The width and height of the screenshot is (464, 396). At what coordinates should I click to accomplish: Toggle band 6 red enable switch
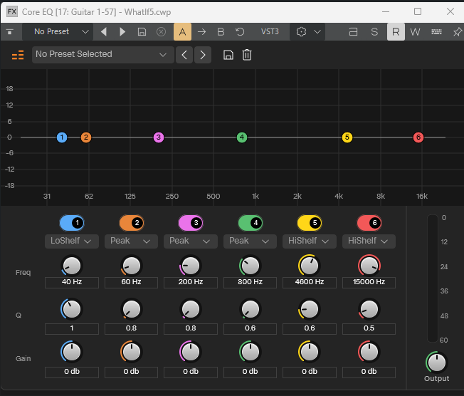(369, 222)
